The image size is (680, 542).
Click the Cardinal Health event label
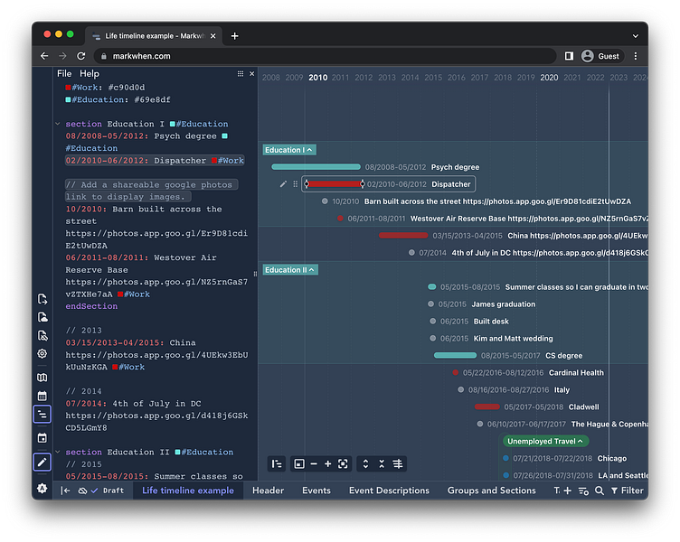pyautogui.click(x=576, y=372)
